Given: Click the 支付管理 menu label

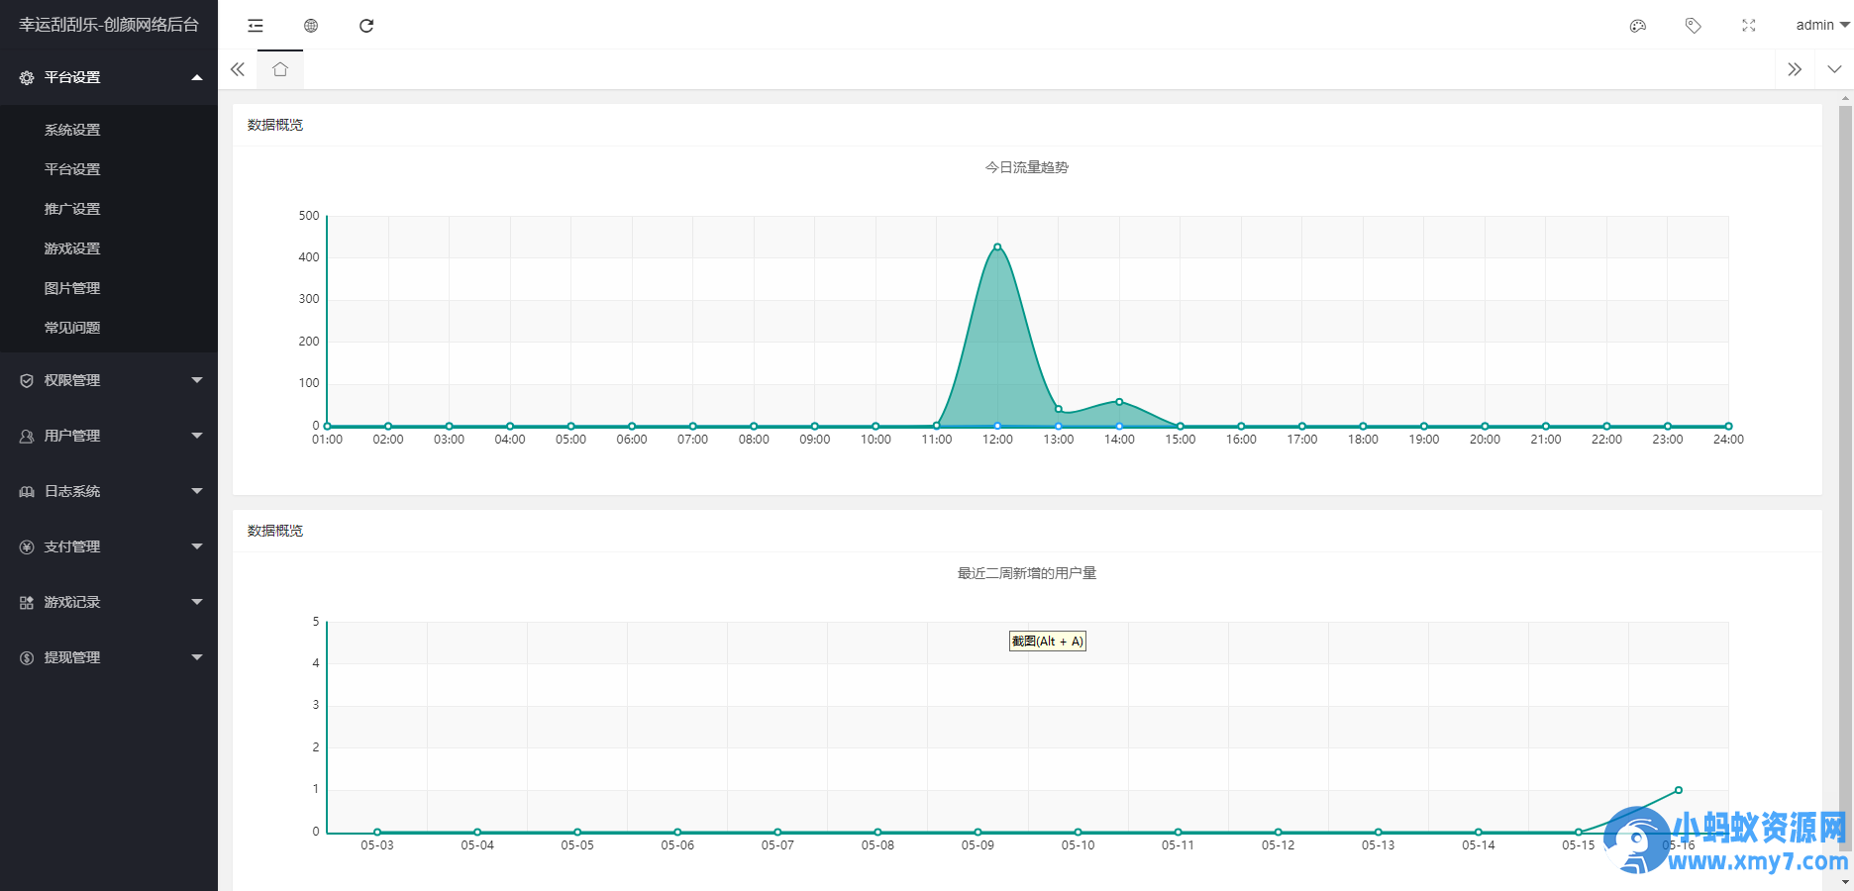Looking at the screenshot, I should 72,546.
